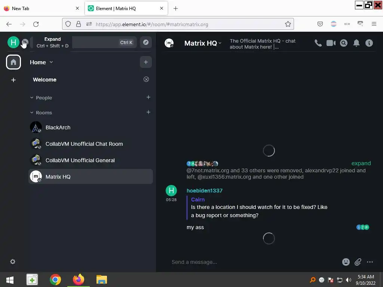Save page to Pocket
Viewport: 383px width, 287px height.
click(320, 24)
